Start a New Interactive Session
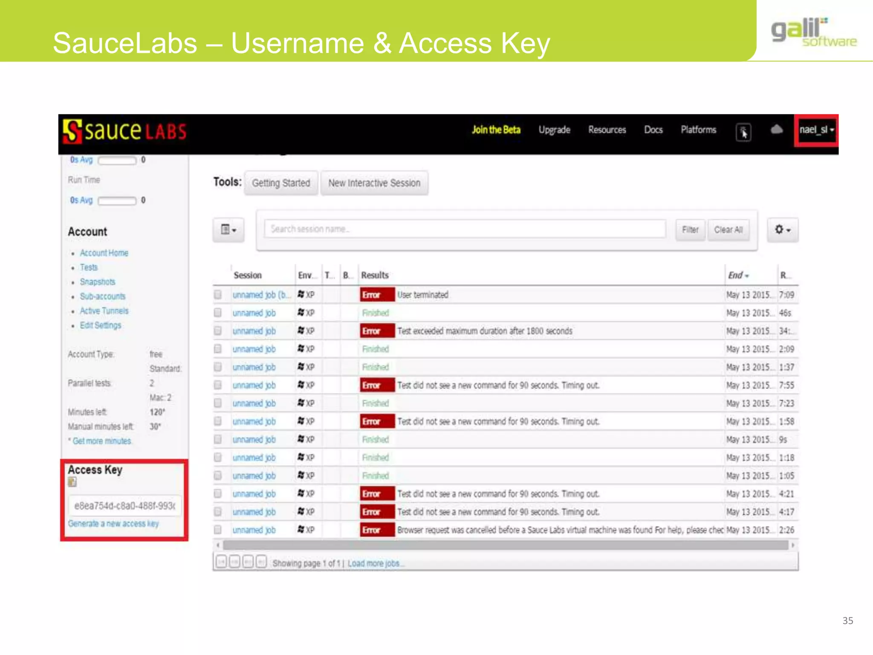Viewport: 873px width, 655px height. coord(374,183)
